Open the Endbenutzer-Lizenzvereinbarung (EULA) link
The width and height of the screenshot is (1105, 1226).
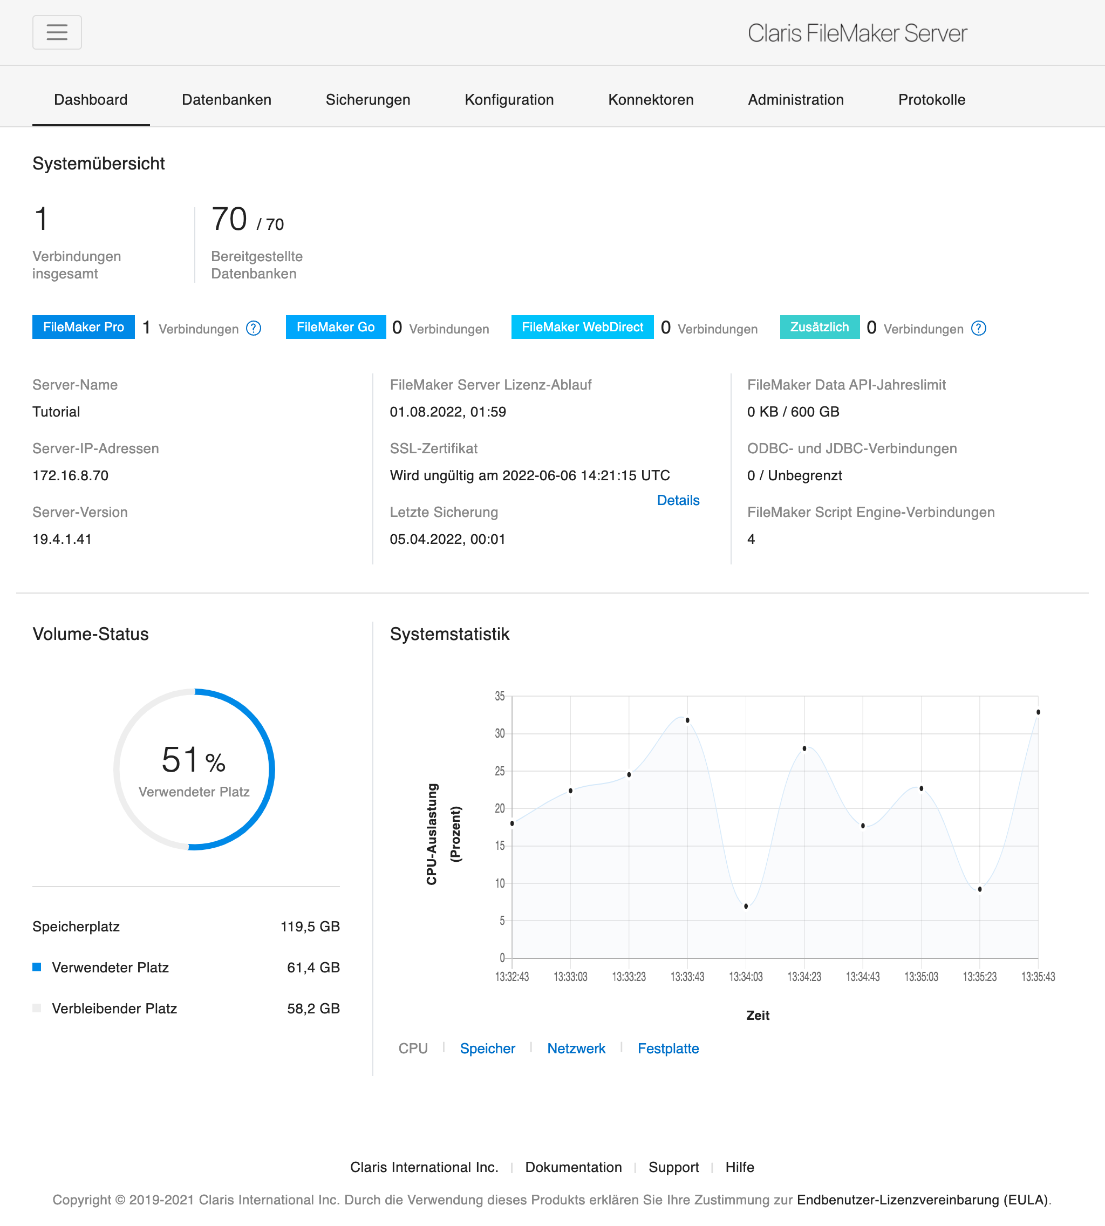point(922,1200)
